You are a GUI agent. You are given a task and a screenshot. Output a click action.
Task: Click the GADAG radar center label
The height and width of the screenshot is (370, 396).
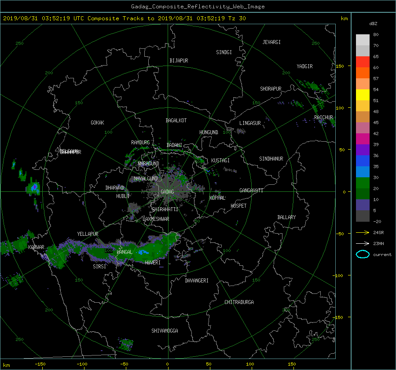click(168, 192)
